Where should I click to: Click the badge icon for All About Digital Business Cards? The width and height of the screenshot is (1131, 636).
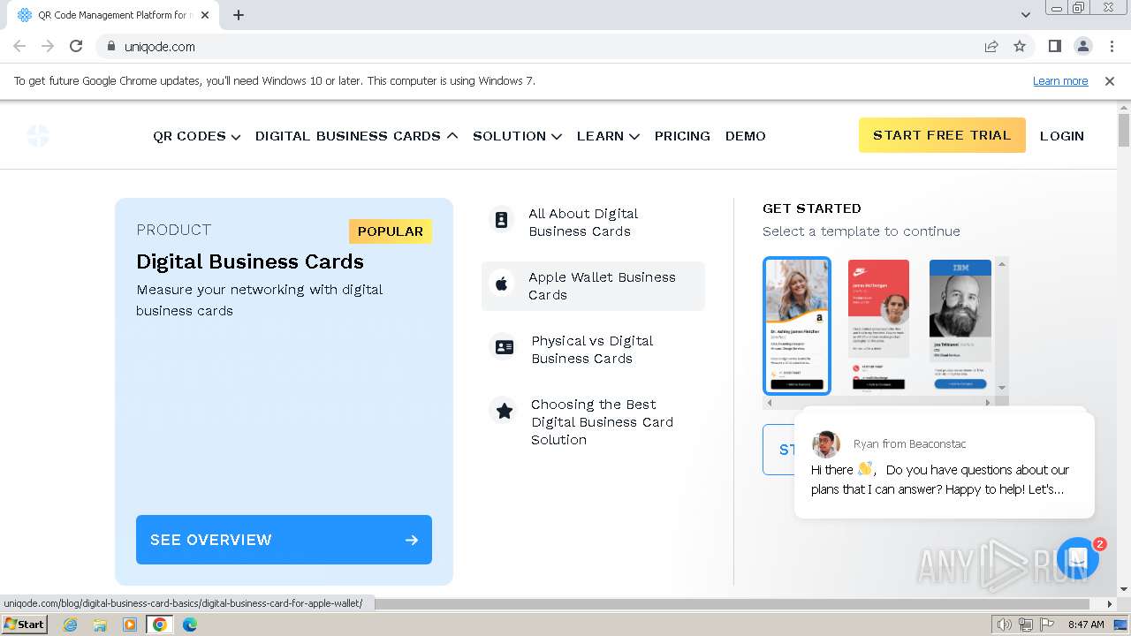tap(501, 220)
